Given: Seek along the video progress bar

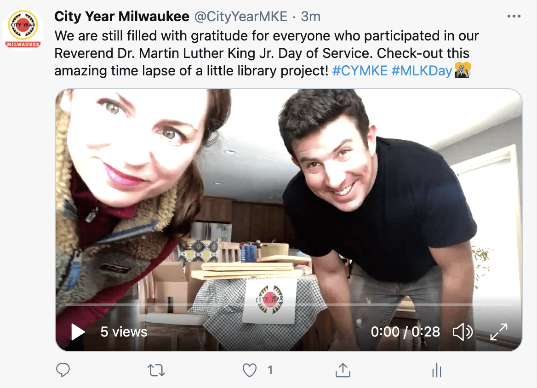Looking at the screenshot, I should click(289, 304).
